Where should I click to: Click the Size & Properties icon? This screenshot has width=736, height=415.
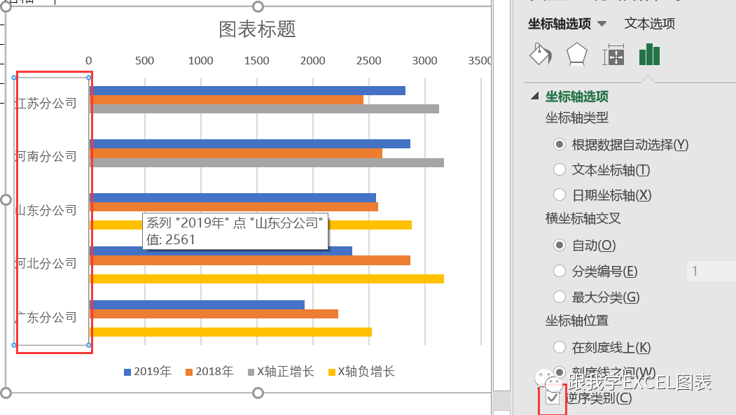[615, 54]
